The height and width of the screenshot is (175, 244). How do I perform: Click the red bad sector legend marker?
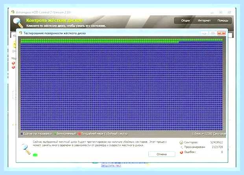(x=79, y=134)
